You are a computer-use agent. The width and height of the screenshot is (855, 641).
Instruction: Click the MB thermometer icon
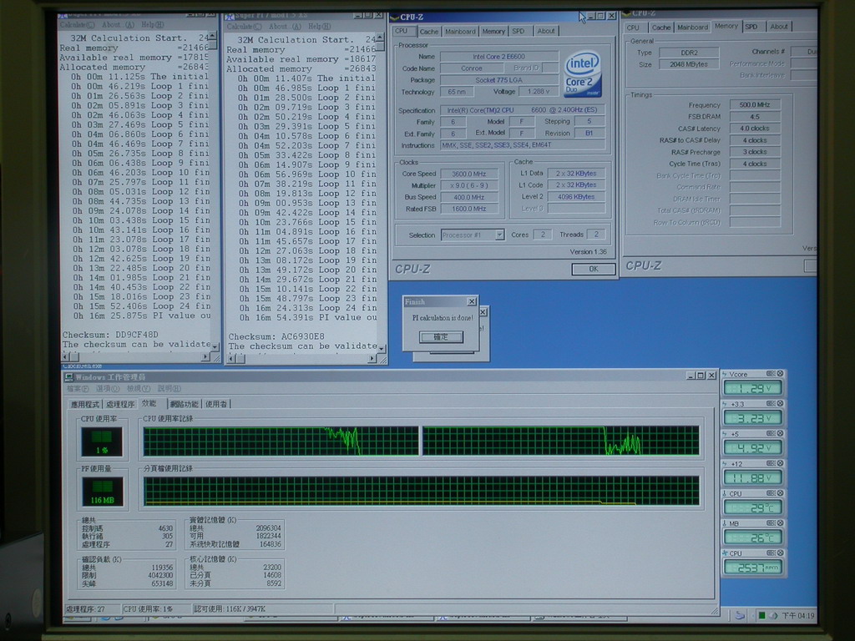[725, 523]
